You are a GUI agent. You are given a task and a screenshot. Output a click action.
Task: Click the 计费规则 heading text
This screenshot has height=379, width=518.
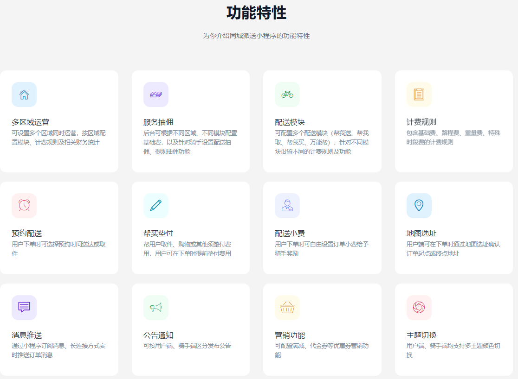tap(421, 122)
